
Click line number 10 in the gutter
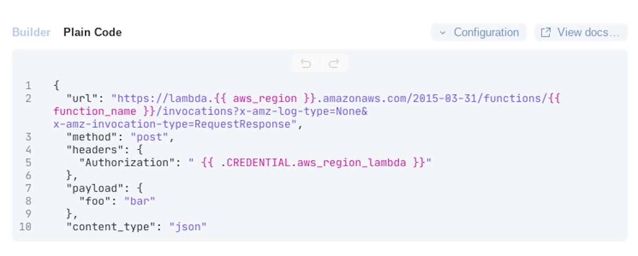coord(25,227)
